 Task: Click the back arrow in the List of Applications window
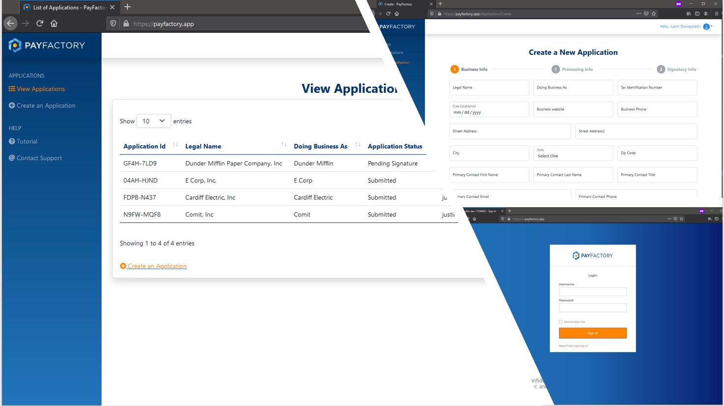click(10, 23)
